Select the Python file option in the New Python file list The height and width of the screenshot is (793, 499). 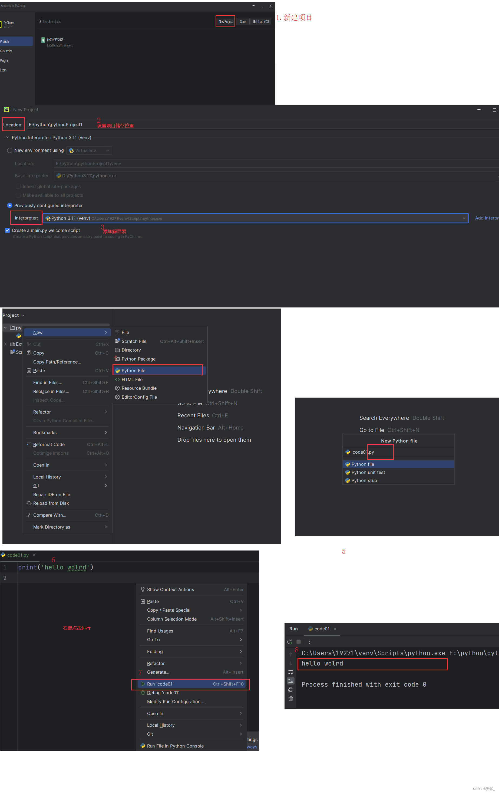point(398,464)
